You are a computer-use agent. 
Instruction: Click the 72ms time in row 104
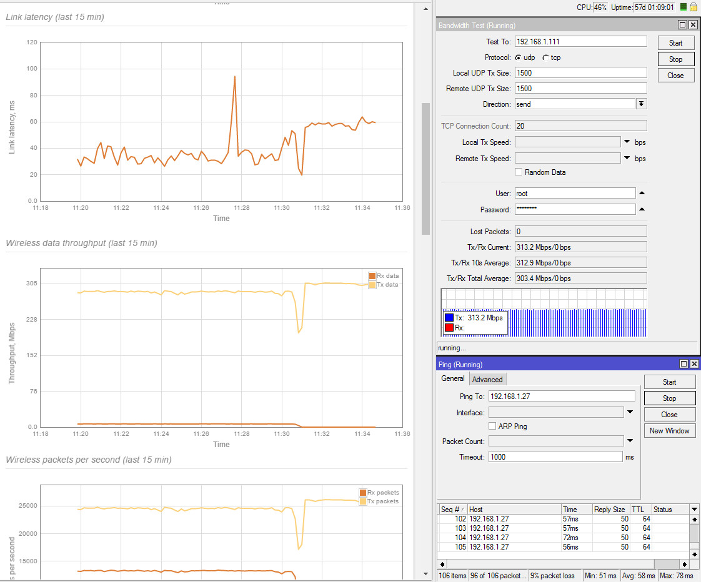pyautogui.click(x=570, y=538)
